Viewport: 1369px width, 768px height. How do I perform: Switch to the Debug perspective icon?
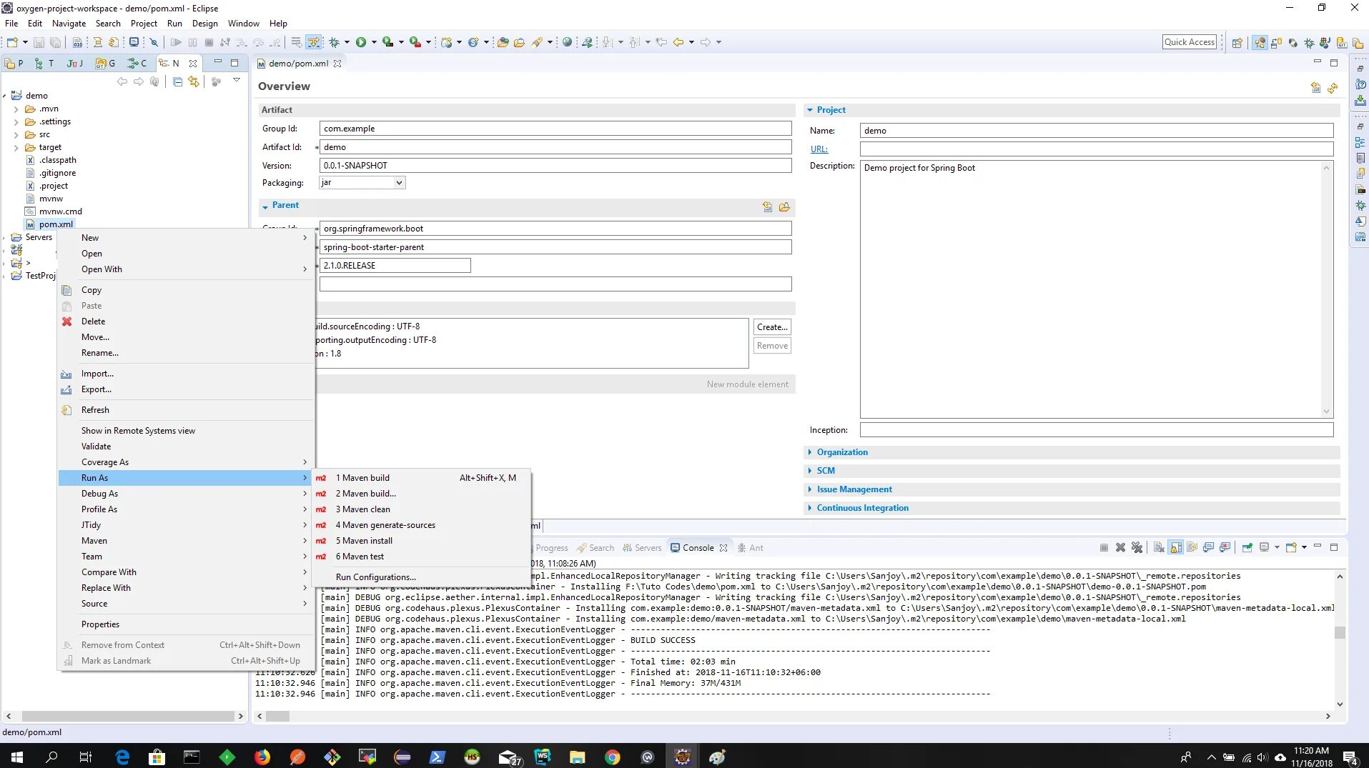click(x=1309, y=43)
